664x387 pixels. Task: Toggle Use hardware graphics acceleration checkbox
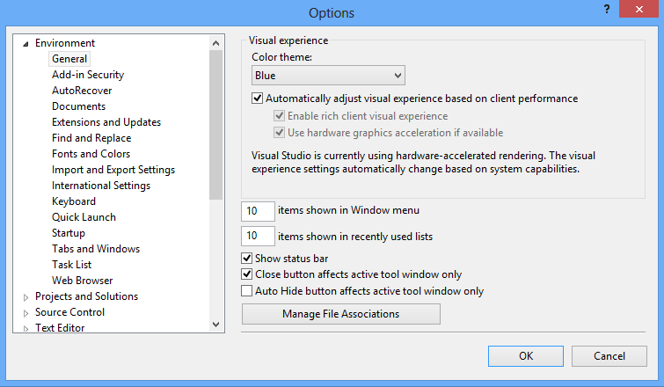point(279,133)
